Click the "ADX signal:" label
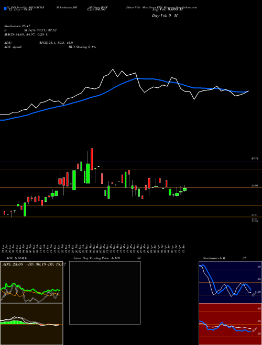This screenshot has width=262, height=345. pyautogui.click(x=13, y=47)
